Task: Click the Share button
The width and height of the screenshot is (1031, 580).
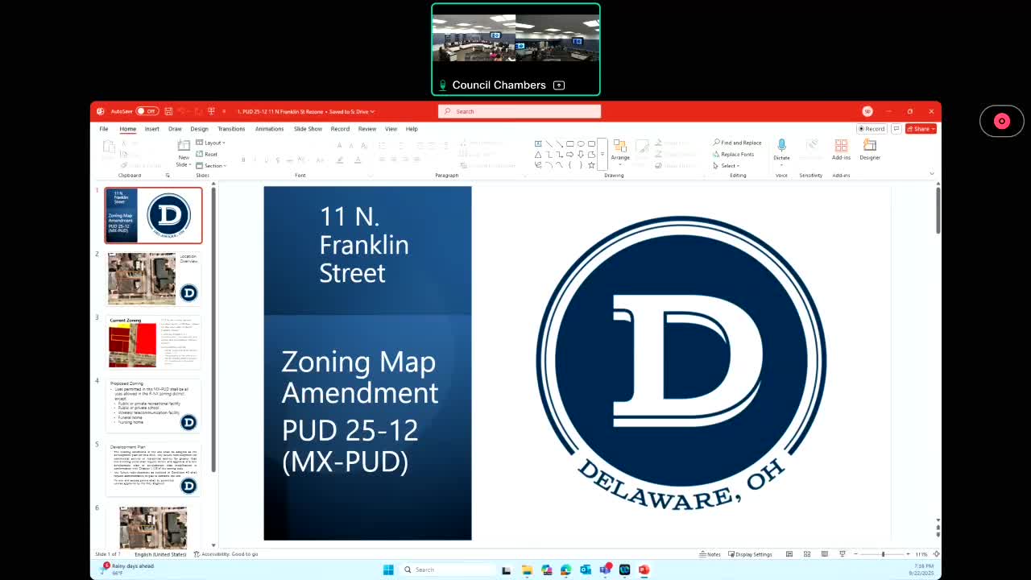Action: pos(921,129)
